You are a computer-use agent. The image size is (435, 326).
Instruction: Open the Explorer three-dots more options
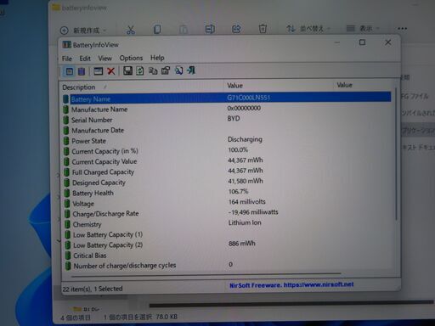point(402,28)
